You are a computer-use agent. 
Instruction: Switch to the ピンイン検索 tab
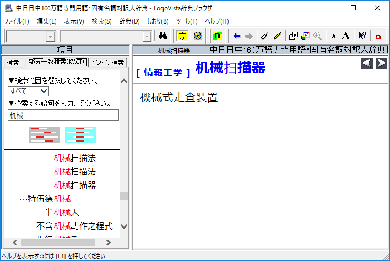point(107,63)
